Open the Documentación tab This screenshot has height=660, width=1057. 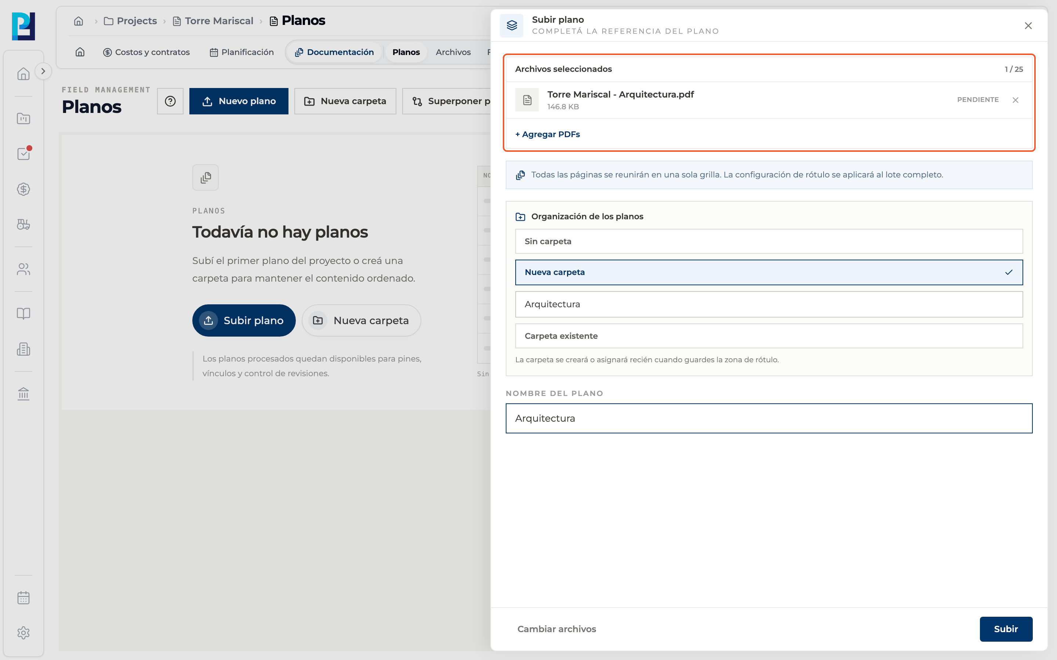335,52
